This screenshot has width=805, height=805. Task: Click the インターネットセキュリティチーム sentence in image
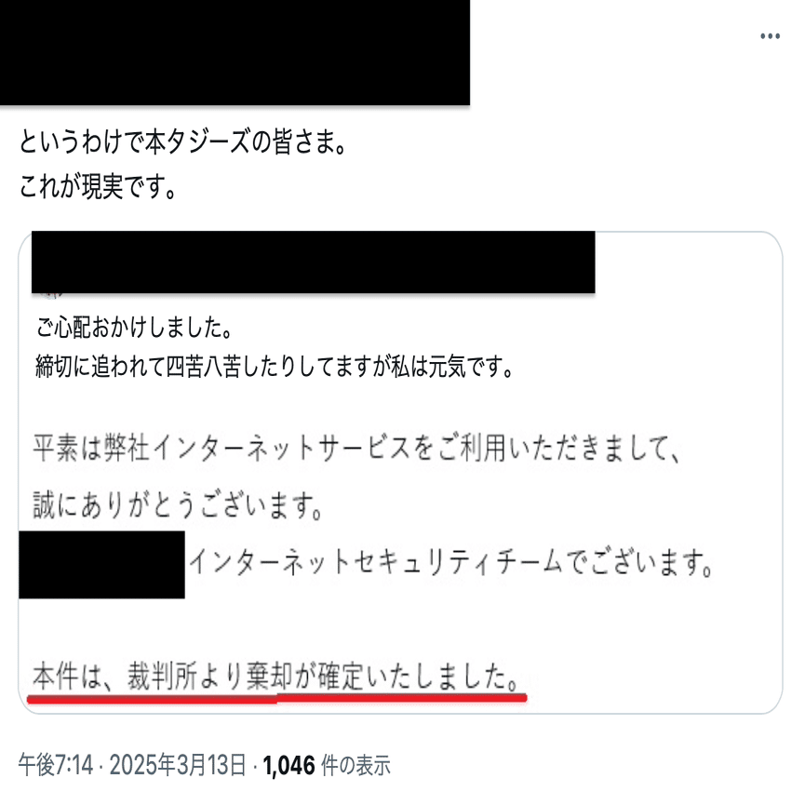[x=450, y=562]
